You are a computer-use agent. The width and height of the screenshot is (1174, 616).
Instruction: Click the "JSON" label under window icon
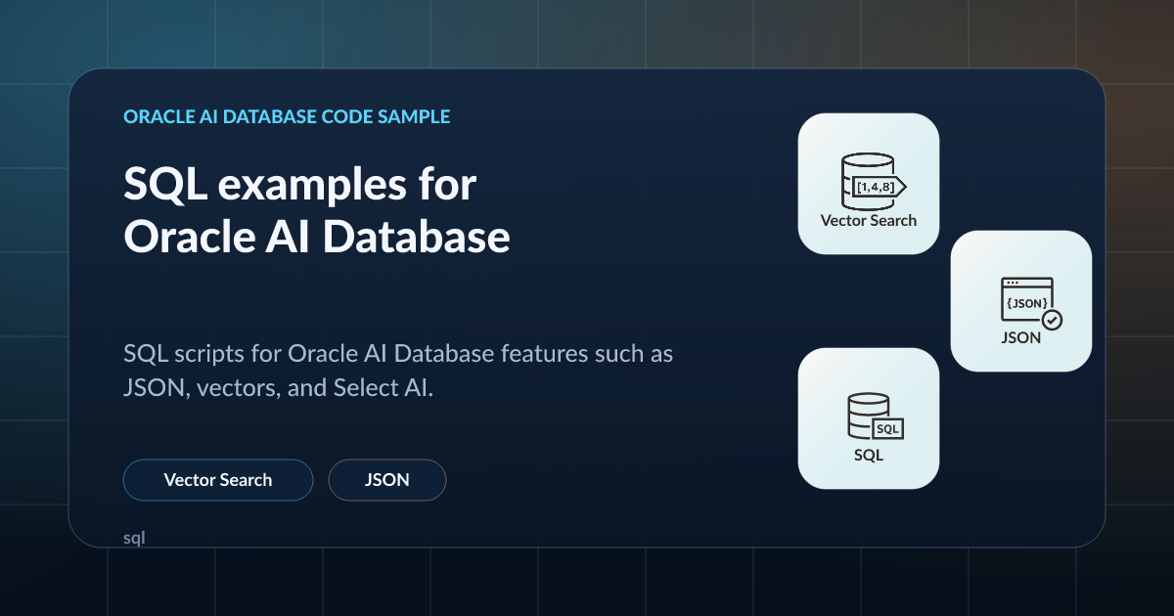coord(1021,338)
